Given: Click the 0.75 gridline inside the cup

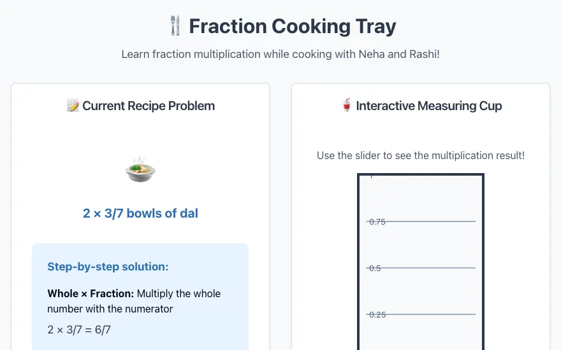Looking at the screenshot, I should click(421, 221).
